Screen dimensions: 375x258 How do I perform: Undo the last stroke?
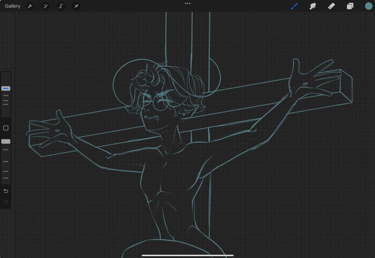(6, 191)
